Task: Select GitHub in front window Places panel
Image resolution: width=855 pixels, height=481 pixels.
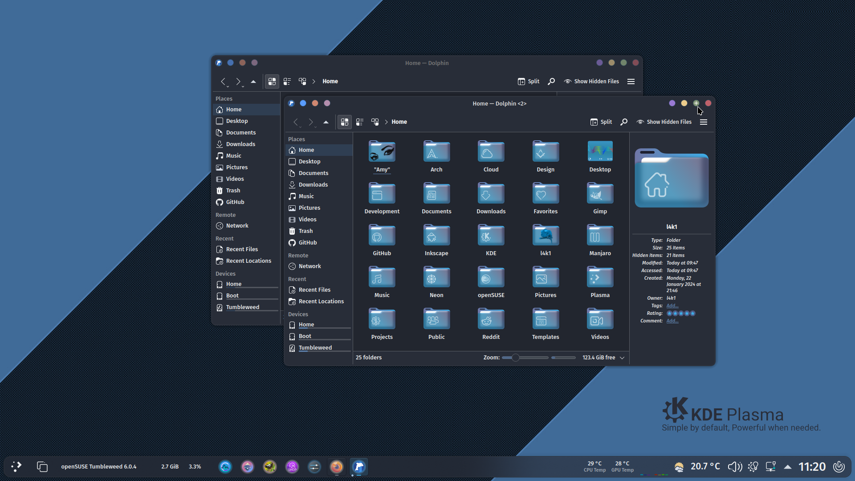Action: (319, 243)
